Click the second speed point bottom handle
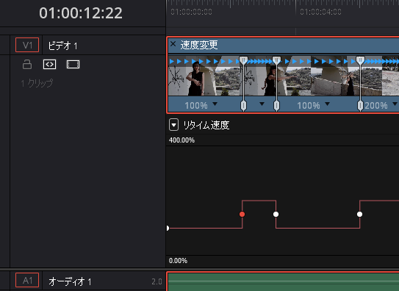399x291 pixels. point(276,106)
